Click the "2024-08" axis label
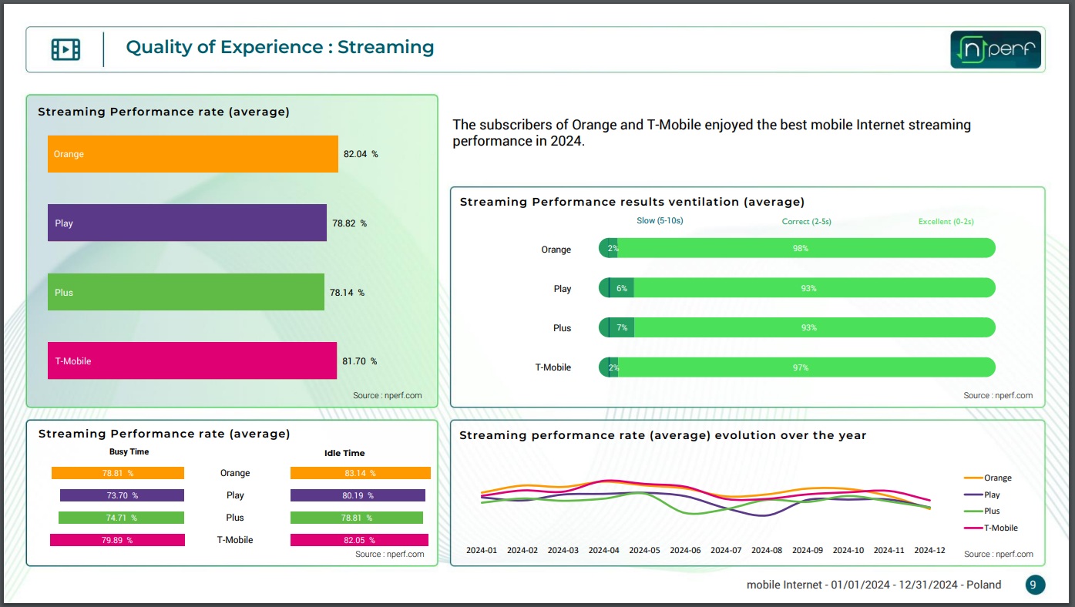1075x607 pixels. tap(767, 550)
